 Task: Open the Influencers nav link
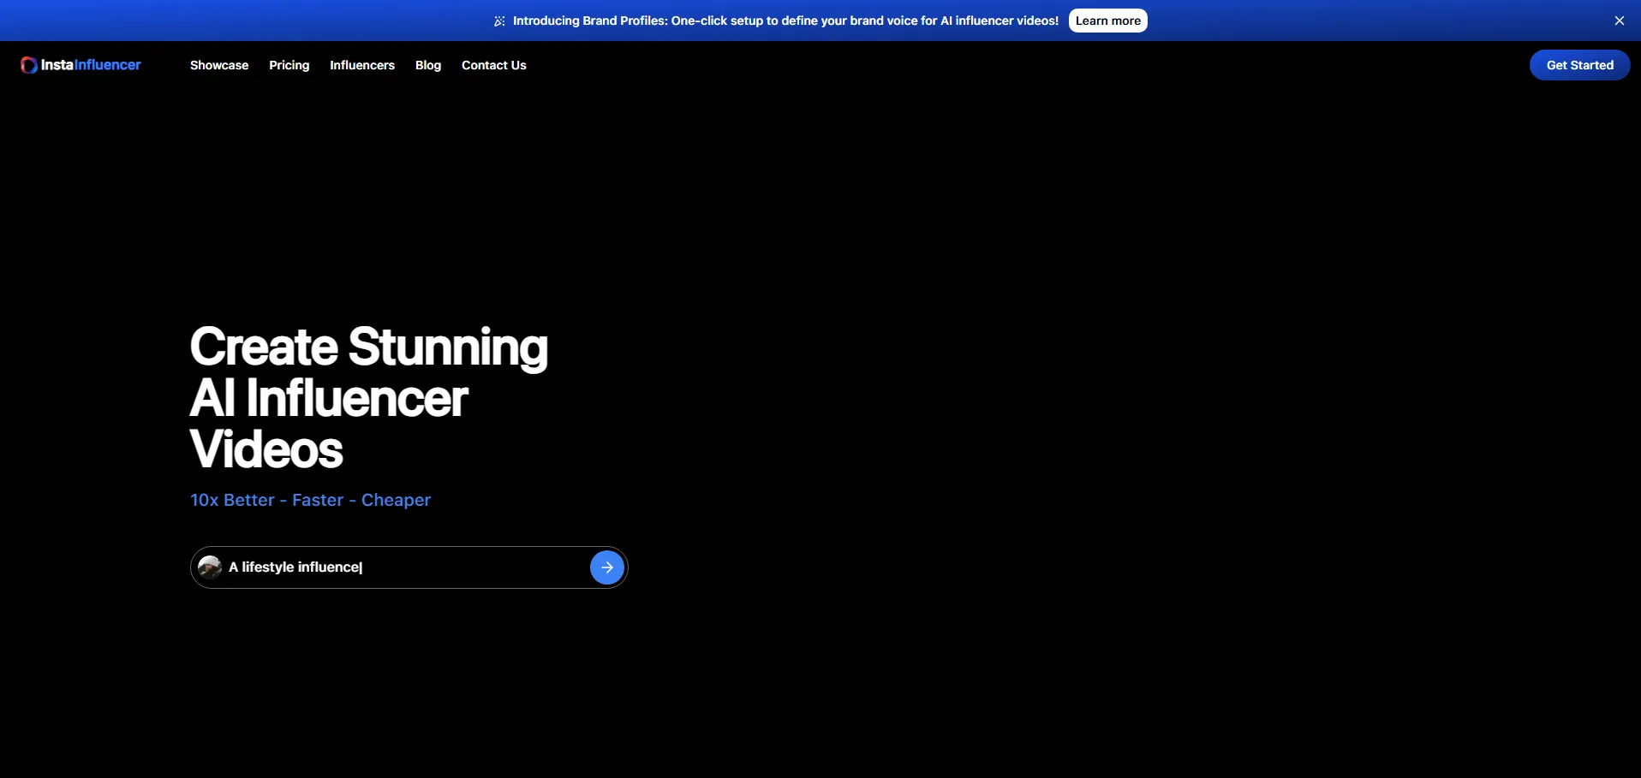tap(362, 65)
